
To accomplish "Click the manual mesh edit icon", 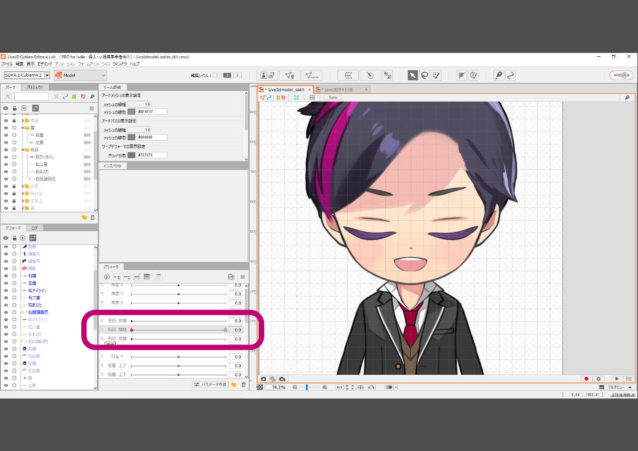I will tap(290, 75).
